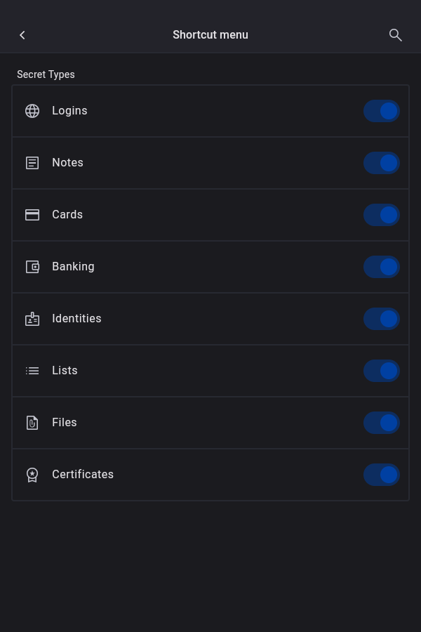This screenshot has height=632, width=421.
Task: Click the Banking wallet icon
Action: click(32, 267)
